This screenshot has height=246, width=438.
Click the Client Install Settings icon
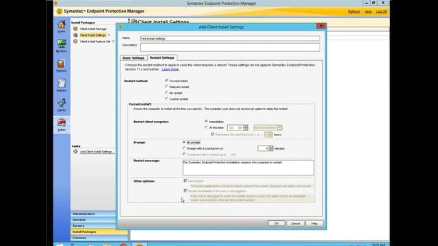[75, 35]
